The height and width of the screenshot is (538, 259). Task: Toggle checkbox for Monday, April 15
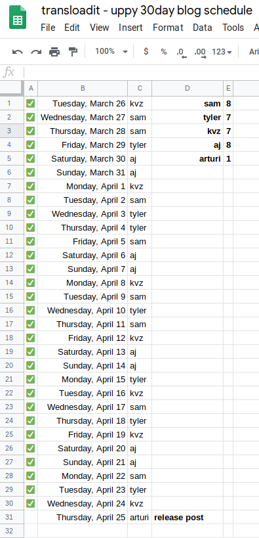click(31, 379)
